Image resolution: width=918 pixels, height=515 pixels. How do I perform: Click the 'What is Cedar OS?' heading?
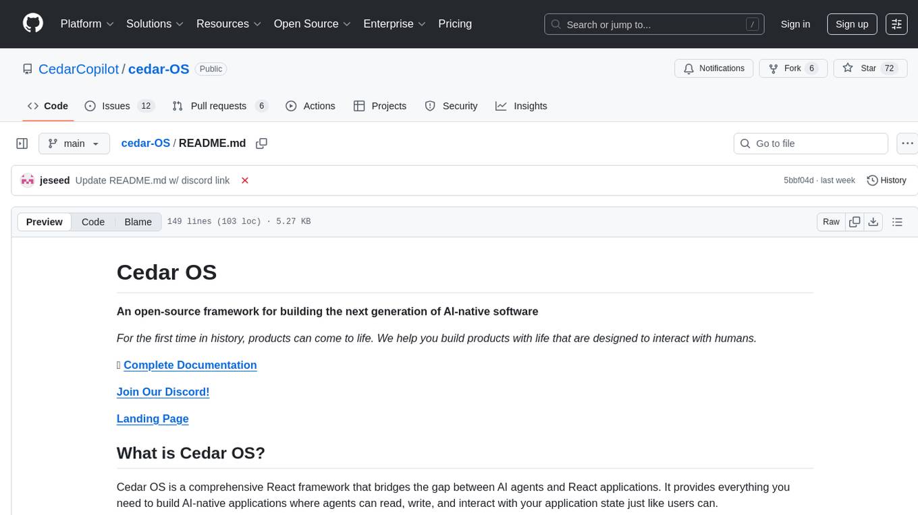[191, 452]
